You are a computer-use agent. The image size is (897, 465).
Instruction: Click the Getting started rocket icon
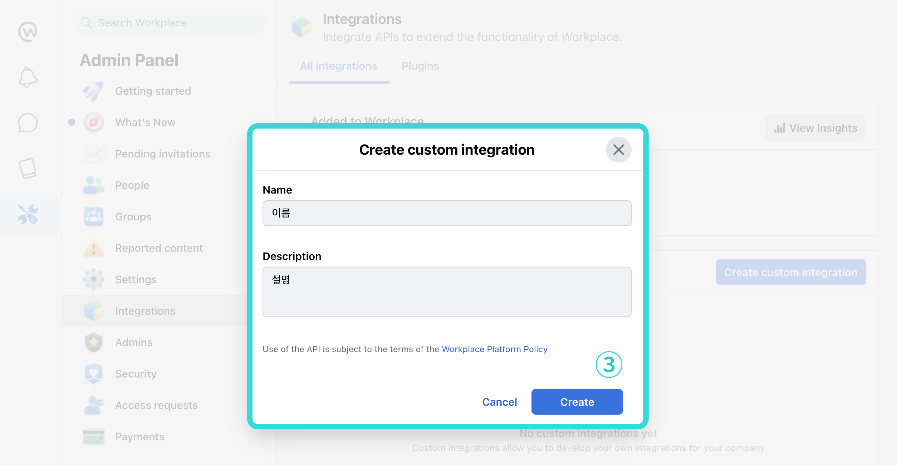coord(93,91)
